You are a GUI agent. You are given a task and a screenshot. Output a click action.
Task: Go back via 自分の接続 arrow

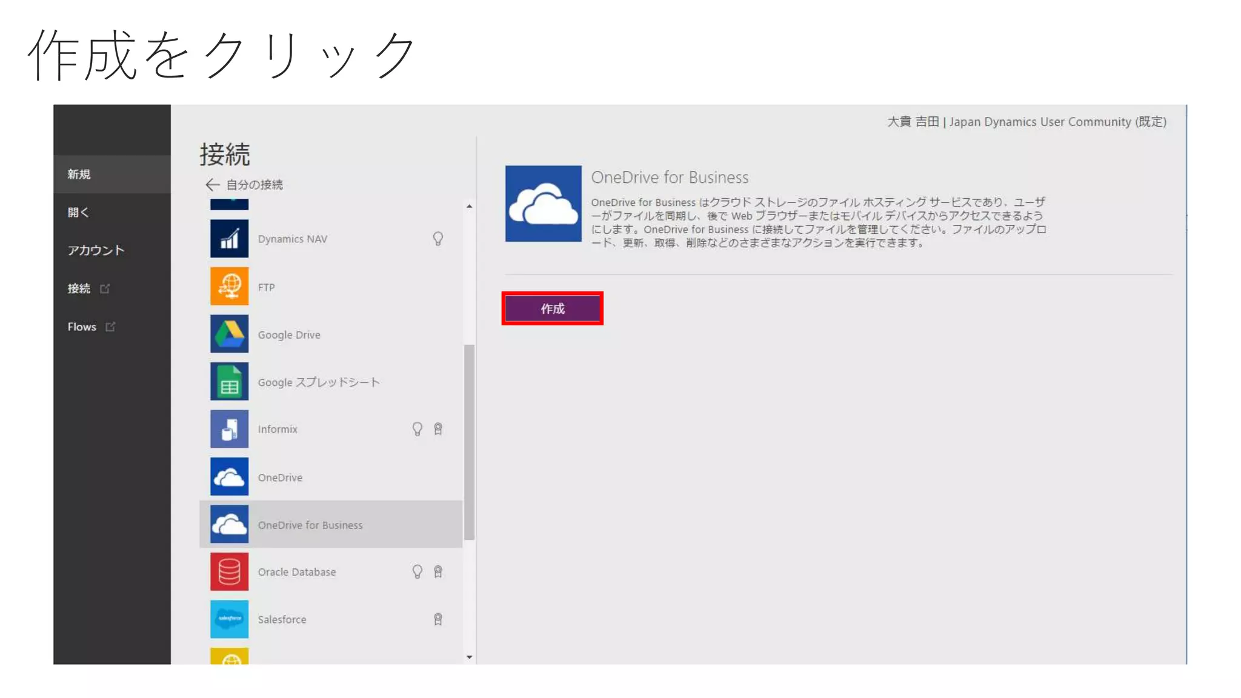click(x=213, y=185)
